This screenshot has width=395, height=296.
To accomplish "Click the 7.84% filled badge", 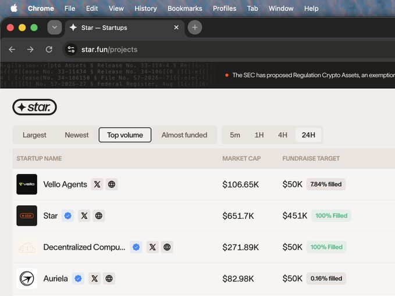I will tap(326, 184).
